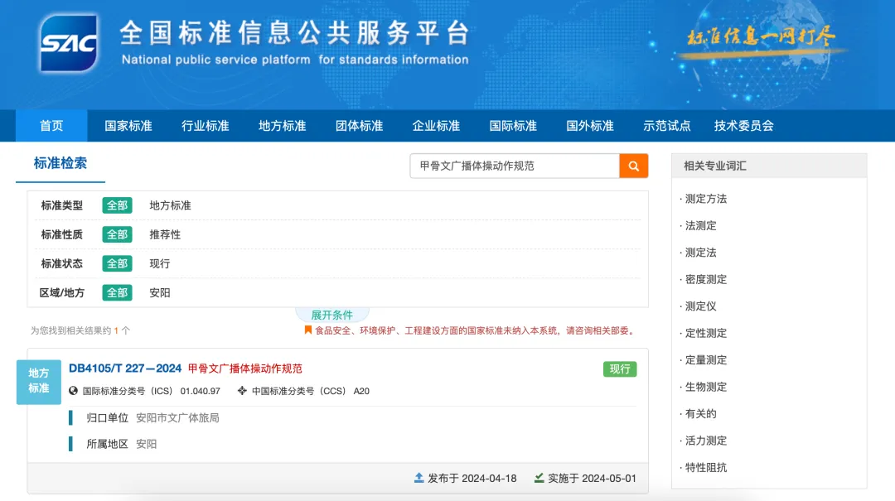Click the publish upload icon
Image resolution: width=895 pixels, height=501 pixels.
pyautogui.click(x=419, y=478)
